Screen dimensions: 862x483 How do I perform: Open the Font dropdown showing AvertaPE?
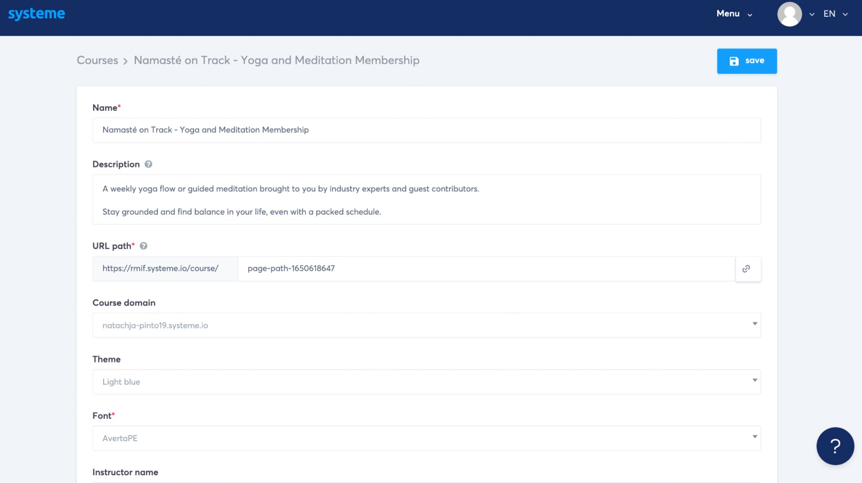tap(426, 438)
